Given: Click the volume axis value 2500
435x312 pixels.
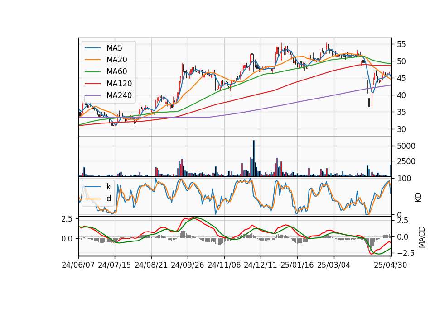Looking at the screenshot, I should click(406, 161).
